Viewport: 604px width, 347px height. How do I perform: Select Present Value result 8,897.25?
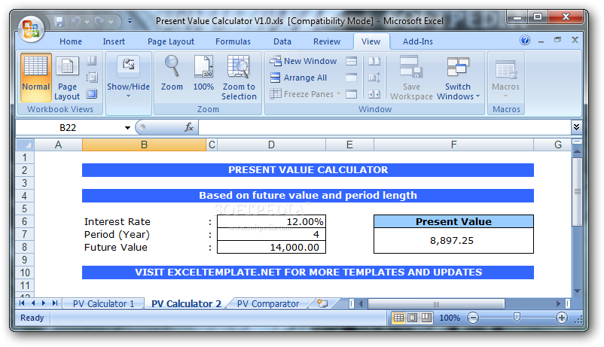click(x=453, y=241)
